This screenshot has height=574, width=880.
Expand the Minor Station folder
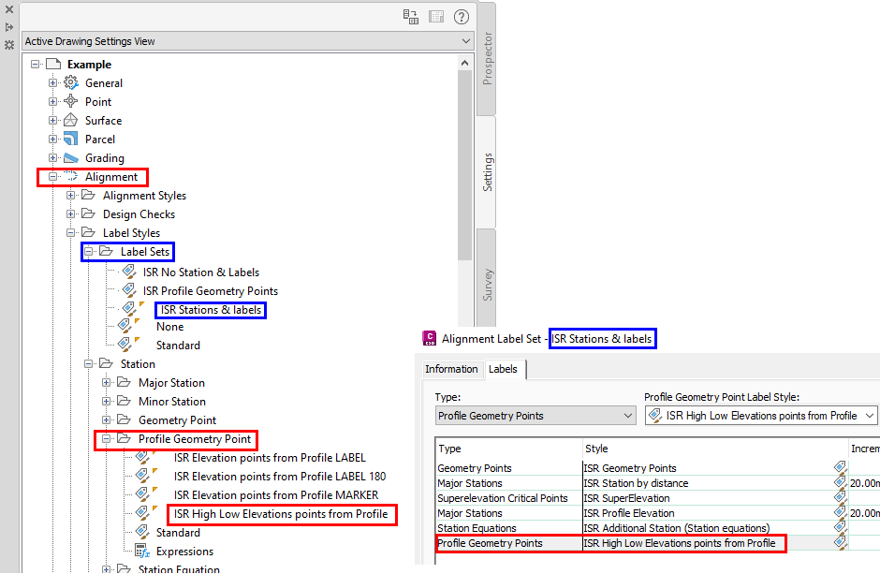click(107, 401)
